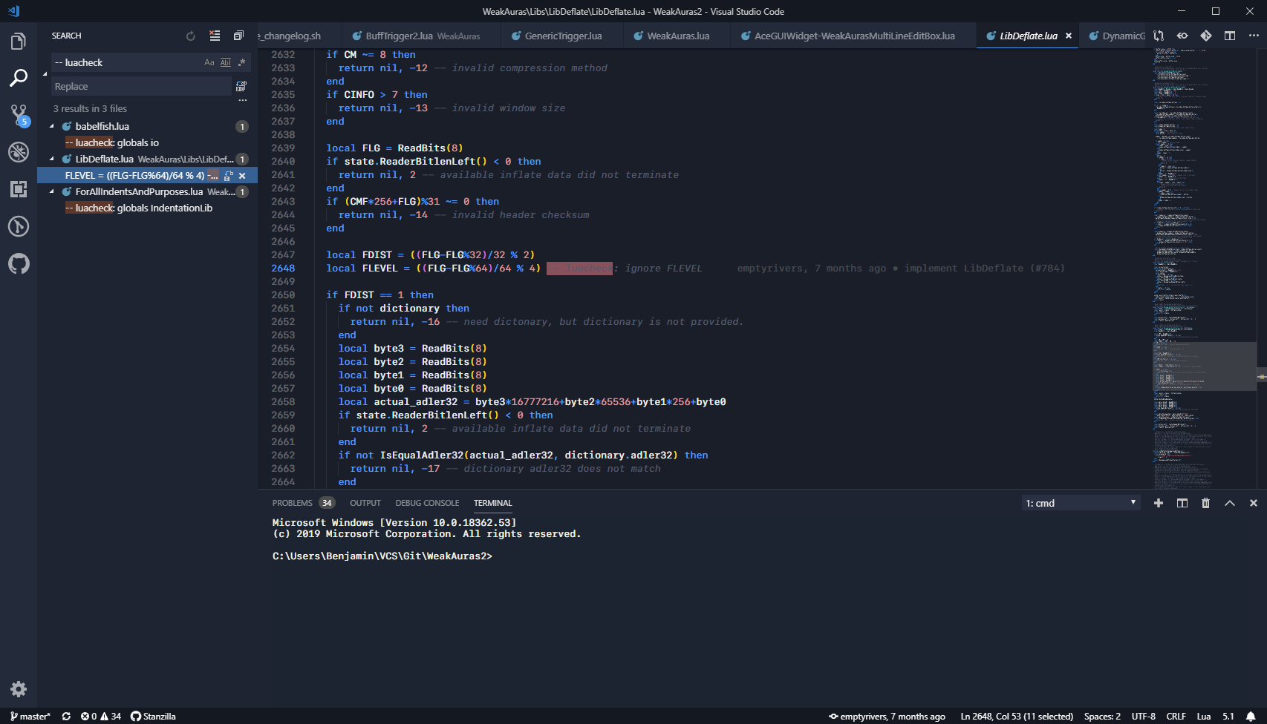The width and height of the screenshot is (1267, 724).
Task: Collapse the ForAllIndentsAndPurposes.lua results
Action: 53,191
